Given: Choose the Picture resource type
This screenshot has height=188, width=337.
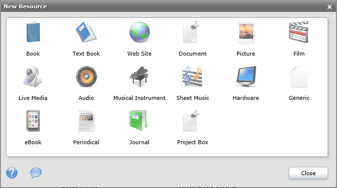Looking at the screenshot, I should point(246,32).
